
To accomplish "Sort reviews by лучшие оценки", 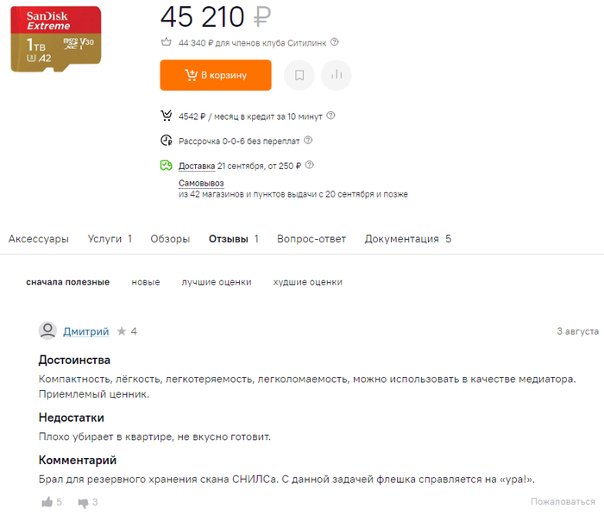I will [217, 282].
